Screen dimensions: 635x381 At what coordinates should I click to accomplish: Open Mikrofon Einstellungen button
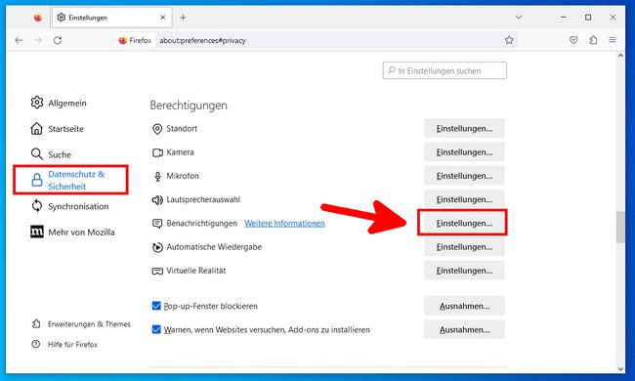point(464,176)
